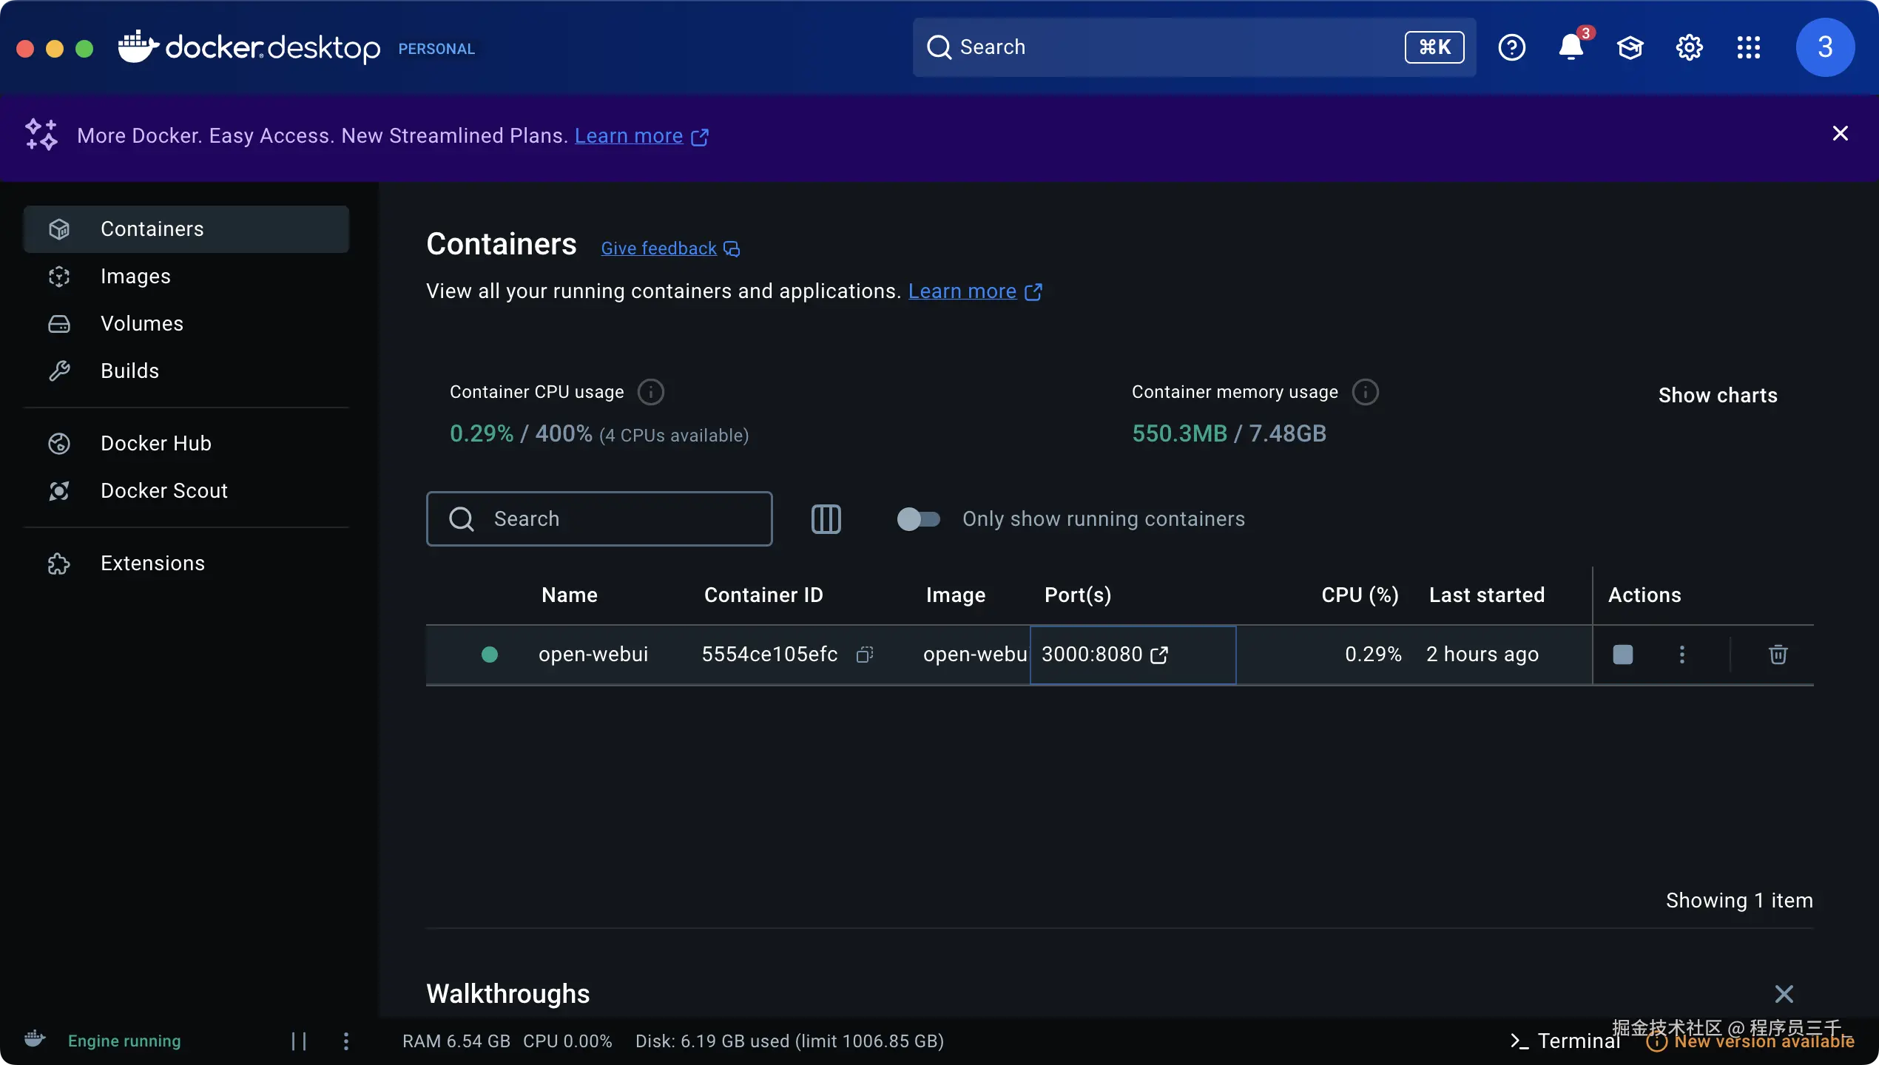Screen dimensions: 1879x1065
Task: Open the Learning center graduation cap icon
Action: [1630, 47]
